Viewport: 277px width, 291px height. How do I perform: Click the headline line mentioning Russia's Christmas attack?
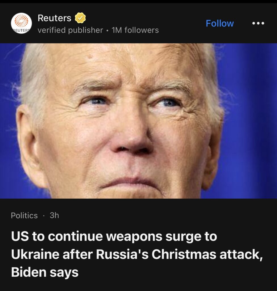tap(137, 254)
